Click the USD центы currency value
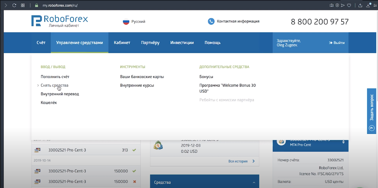The image size is (378, 188). click(334, 182)
